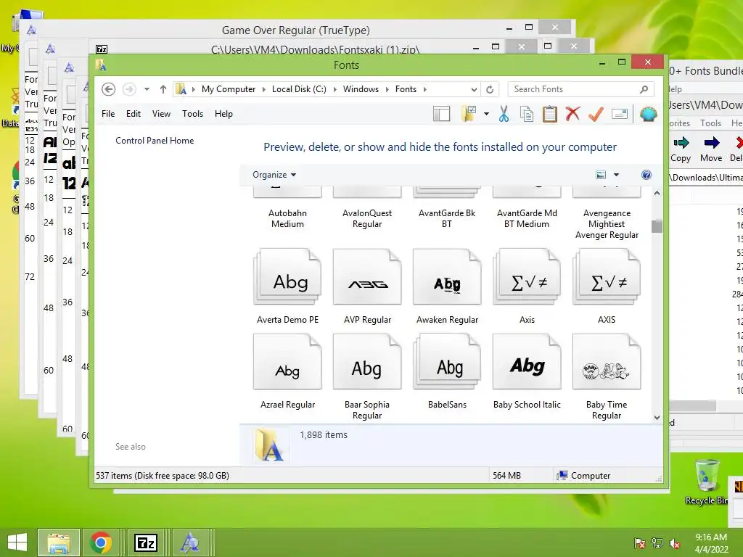Click the Copy button in 7-Zip window
This screenshot has width=743, height=557.
681,149
